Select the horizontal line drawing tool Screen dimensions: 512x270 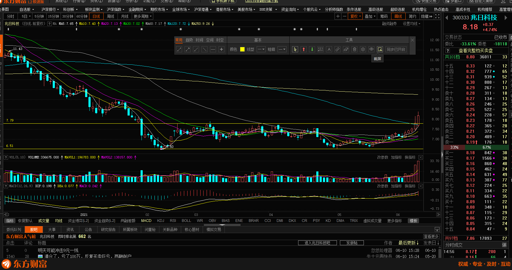click(213, 49)
